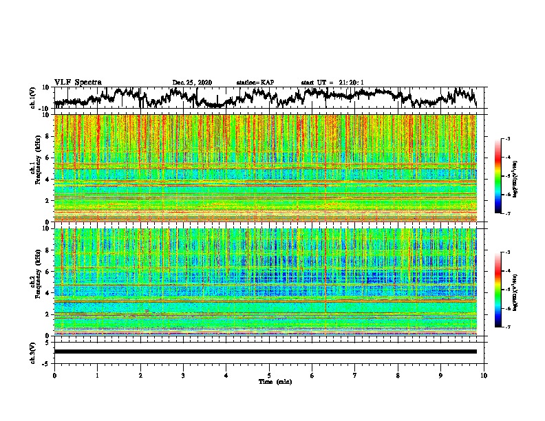Click time axis tick label '0'
Viewport: 545px width, 421px height.
pos(54,376)
